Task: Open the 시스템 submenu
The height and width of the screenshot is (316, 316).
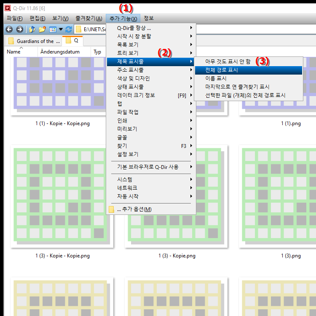Action: click(151, 179)
